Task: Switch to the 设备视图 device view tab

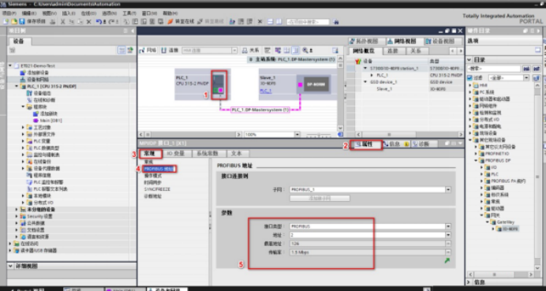Action: point(443,41)
